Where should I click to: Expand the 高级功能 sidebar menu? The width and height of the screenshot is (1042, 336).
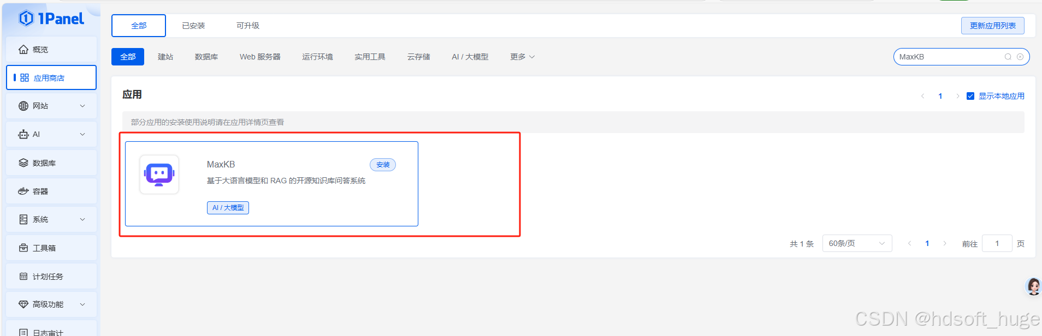point(82,304)
